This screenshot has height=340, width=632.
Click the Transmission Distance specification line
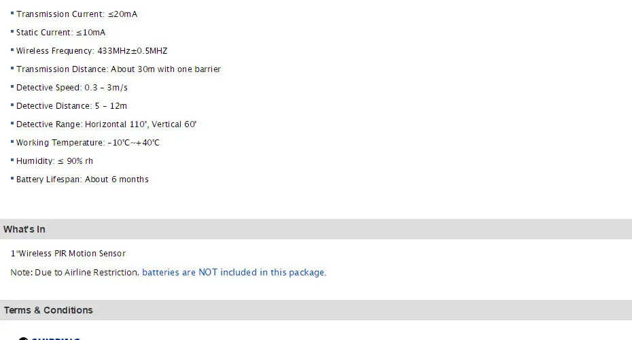click(118, 69)
